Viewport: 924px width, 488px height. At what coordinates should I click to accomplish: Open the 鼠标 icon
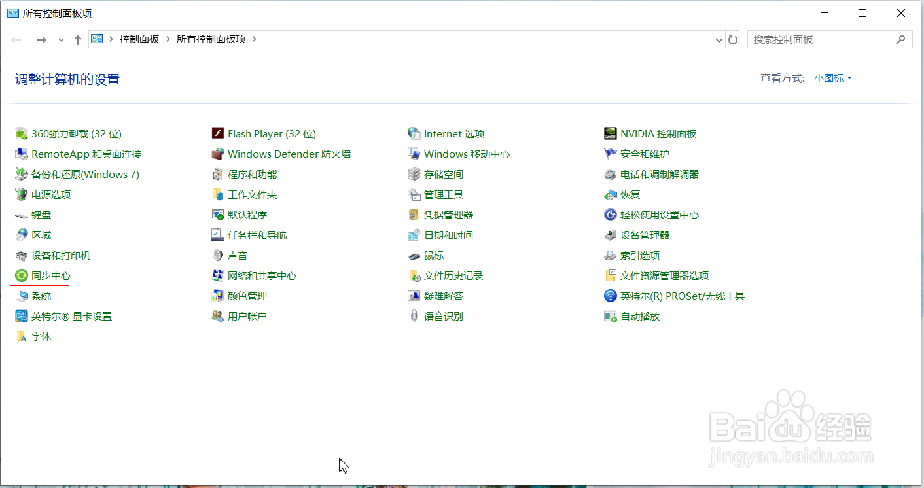(x=414, y=255)
